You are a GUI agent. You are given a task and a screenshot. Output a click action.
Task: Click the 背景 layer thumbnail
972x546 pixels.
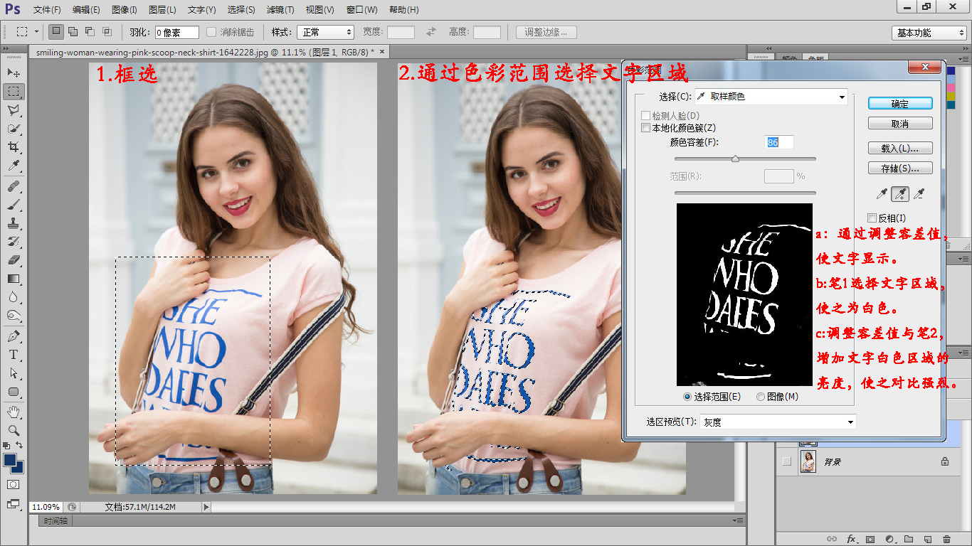tap(808, 461)
